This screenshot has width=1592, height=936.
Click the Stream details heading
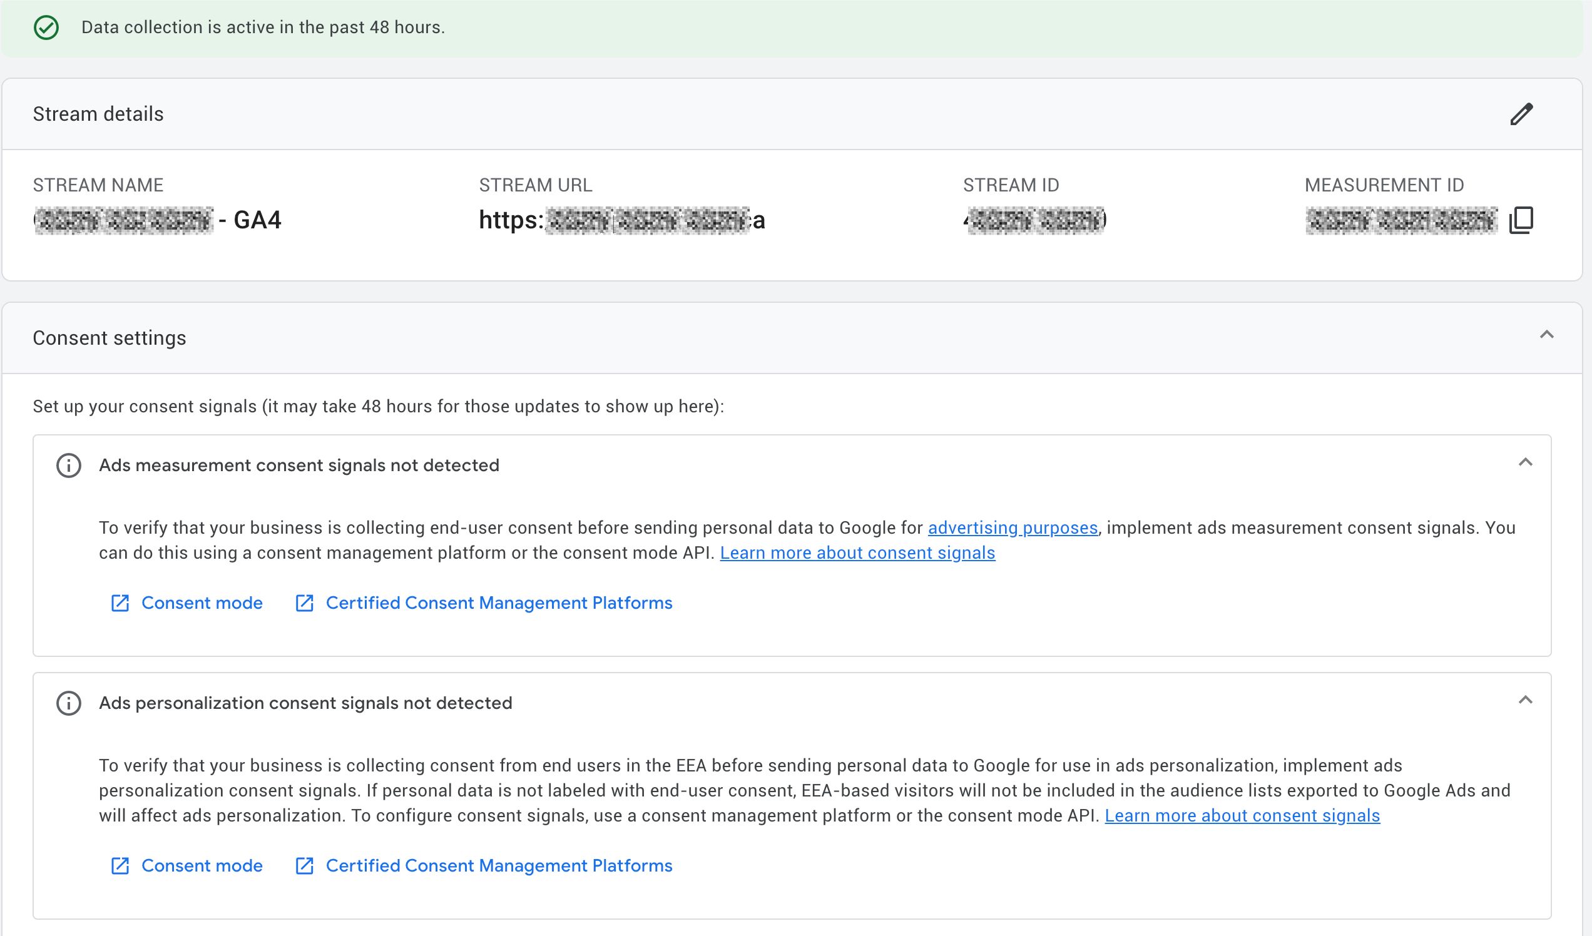(98, 114)
